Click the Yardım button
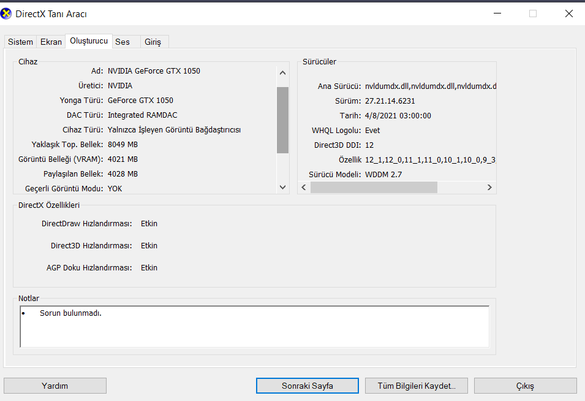Screen dimensions: 585x401 [55, 386]
